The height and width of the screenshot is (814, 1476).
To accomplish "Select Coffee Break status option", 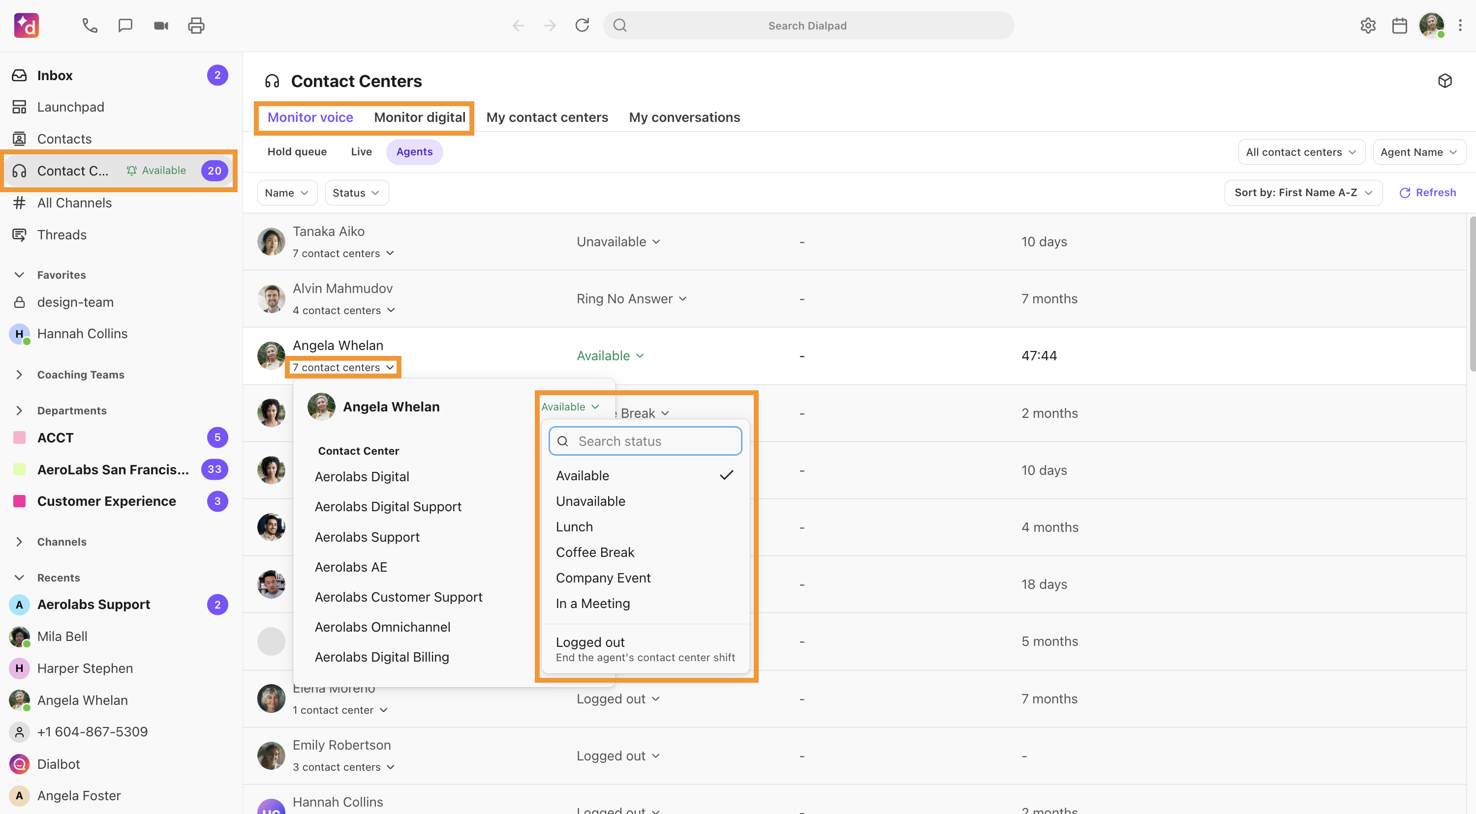I will pyautogui.click(x=645, y=552).
